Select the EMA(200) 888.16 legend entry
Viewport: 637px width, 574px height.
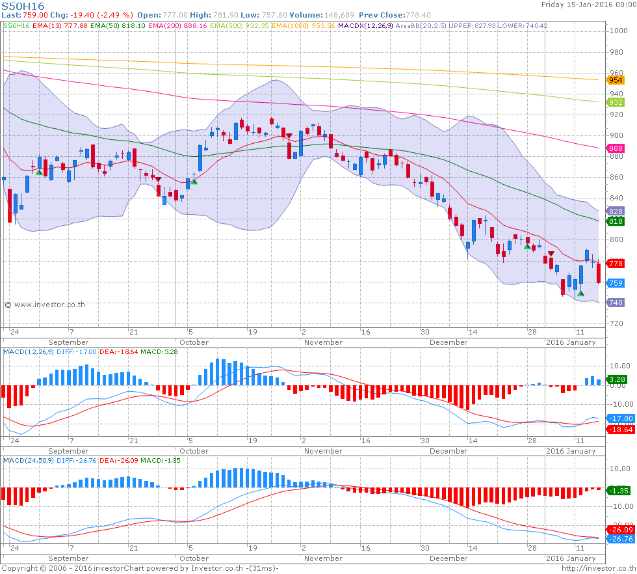177,25
